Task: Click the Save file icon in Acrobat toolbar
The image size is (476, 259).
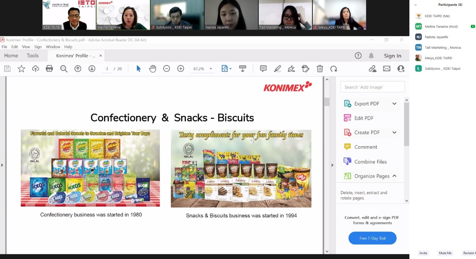Action: 7,69
